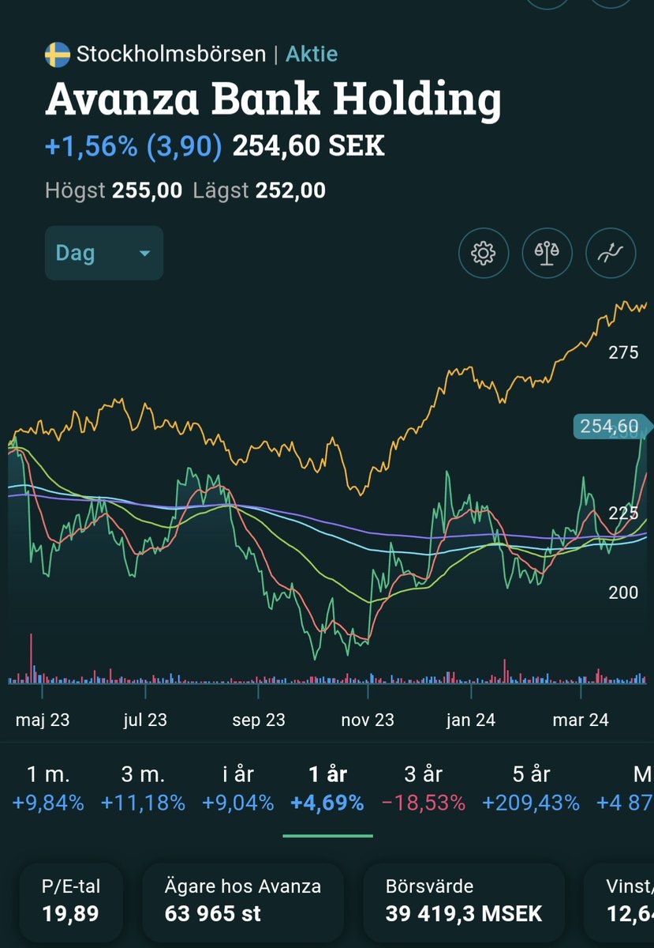Open chart settings gear icon

pos(483,253)
